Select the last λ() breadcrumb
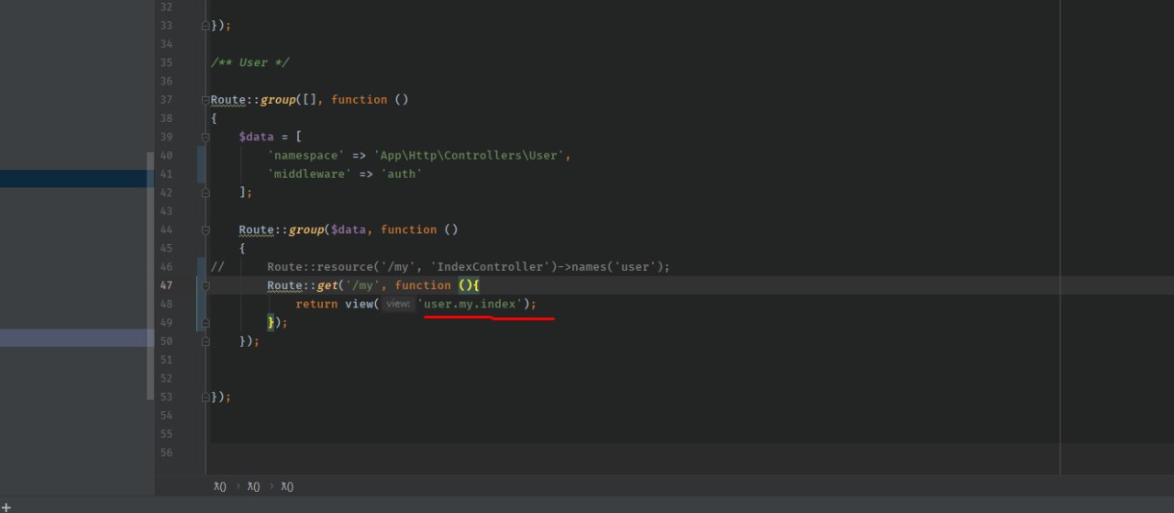The image size is (1174, 513). pos(287,486)
